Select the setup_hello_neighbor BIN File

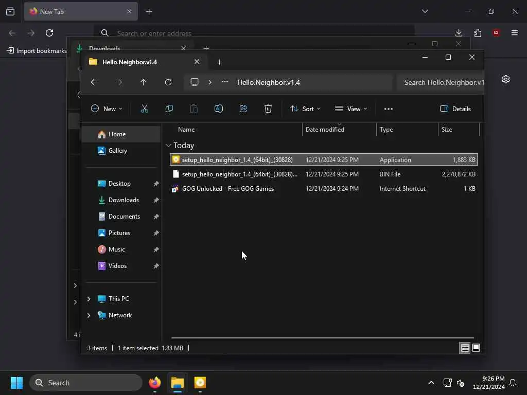pos(323,174)
